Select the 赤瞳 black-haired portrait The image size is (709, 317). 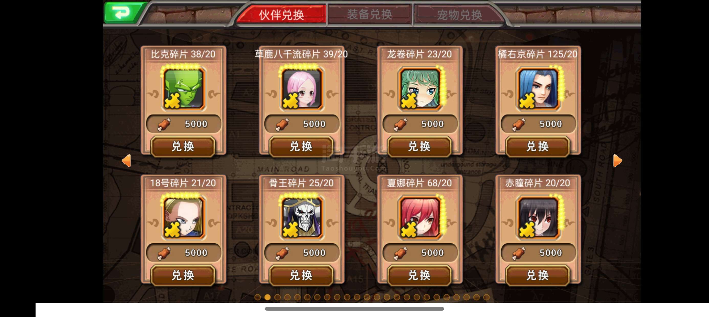[x=538, y=217]
